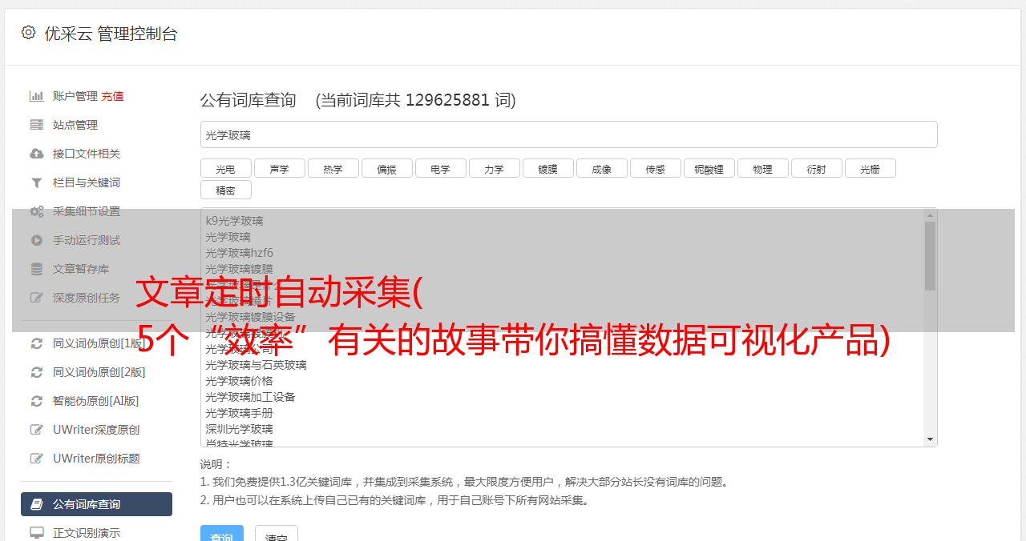Click the refresh icon for 同义词伪原创[1版]
The height and width of the screenshot is (541, 1026).
tap(37, 343)
